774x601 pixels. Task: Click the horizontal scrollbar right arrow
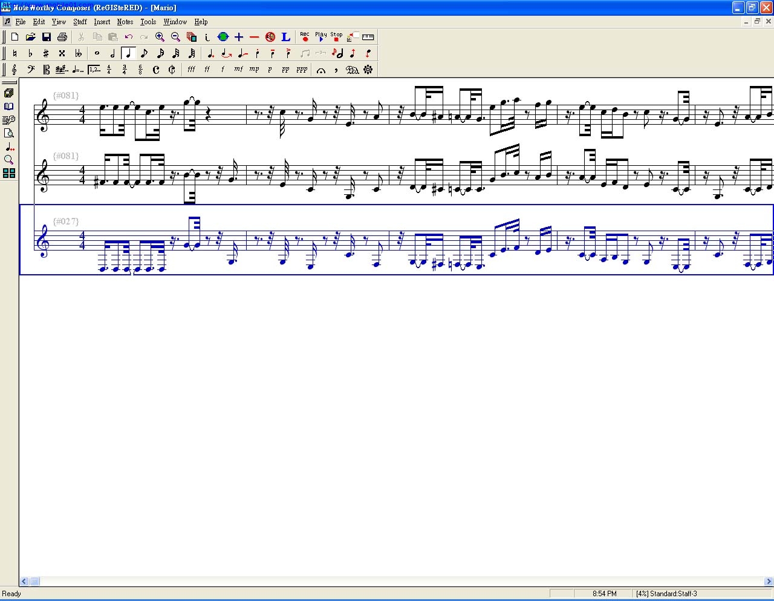[x=769, y=582]
